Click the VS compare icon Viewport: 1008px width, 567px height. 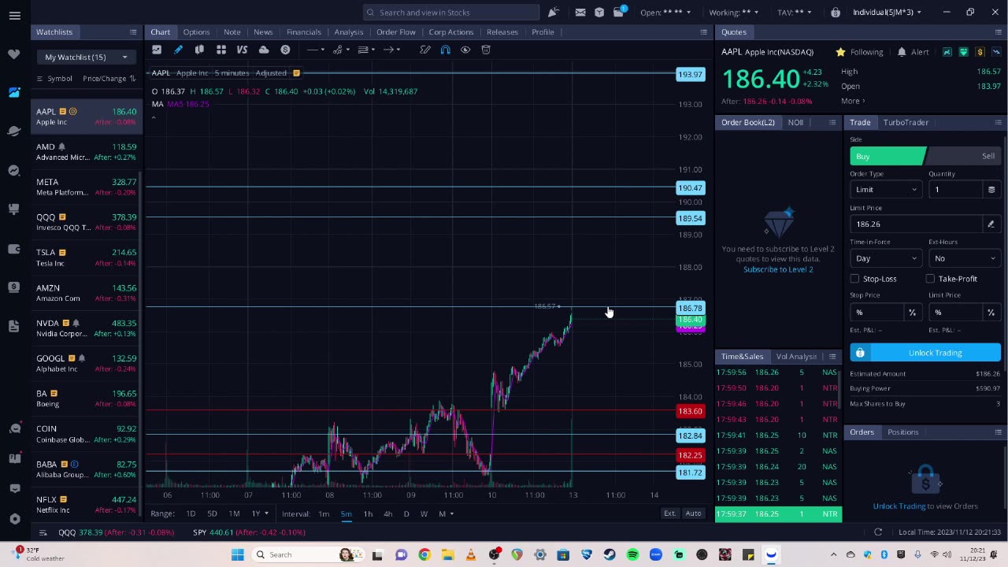click(x=242, y=50)
